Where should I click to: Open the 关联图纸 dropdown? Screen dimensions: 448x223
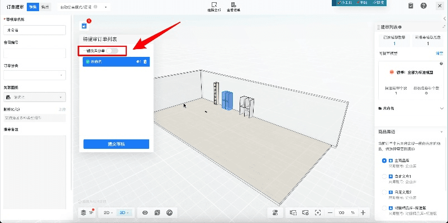(35, 97)
